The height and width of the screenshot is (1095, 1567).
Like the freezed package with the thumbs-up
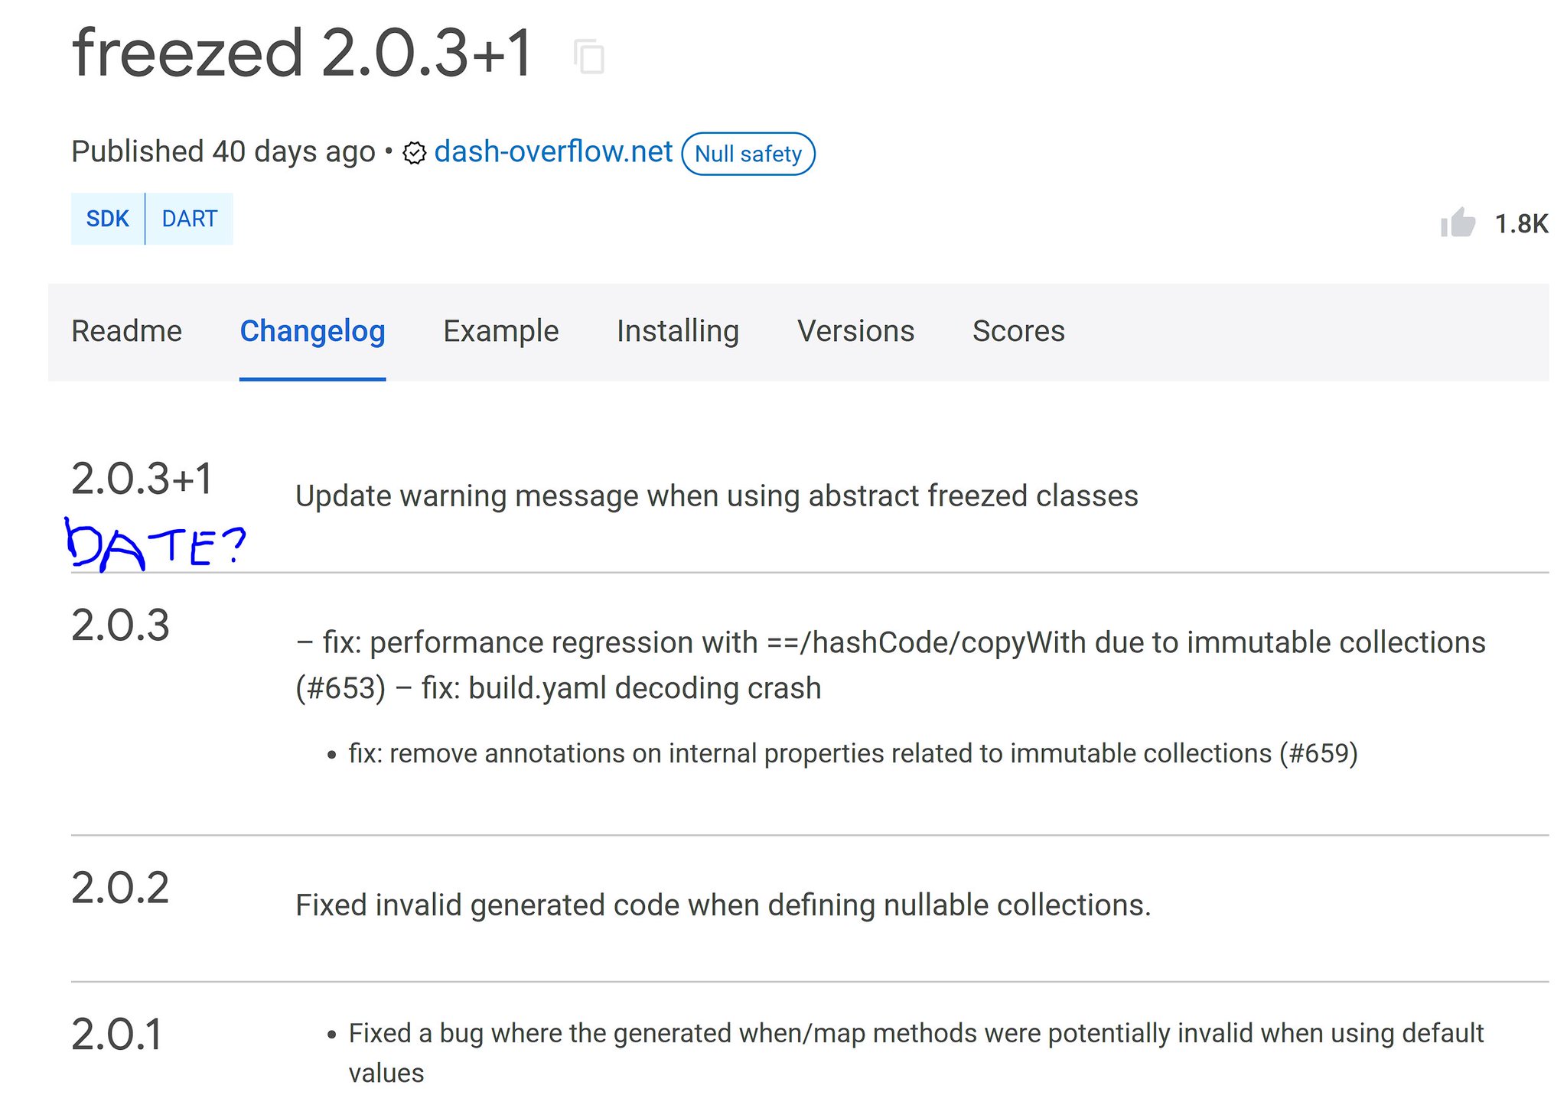1460,223
